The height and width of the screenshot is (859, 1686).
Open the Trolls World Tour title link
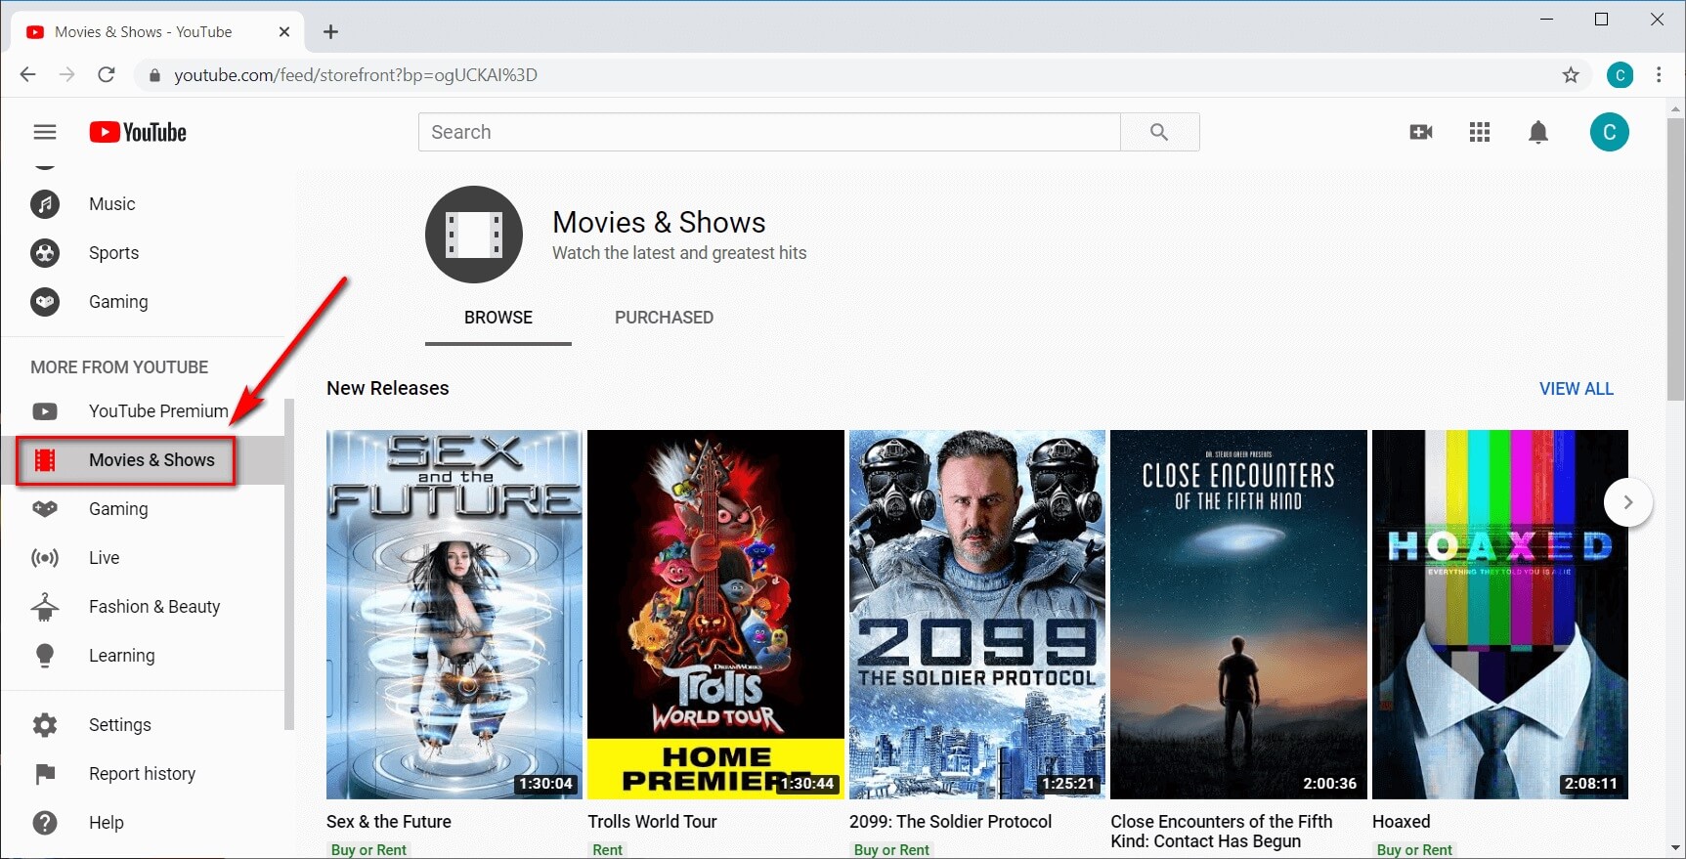tap(652, 822)
